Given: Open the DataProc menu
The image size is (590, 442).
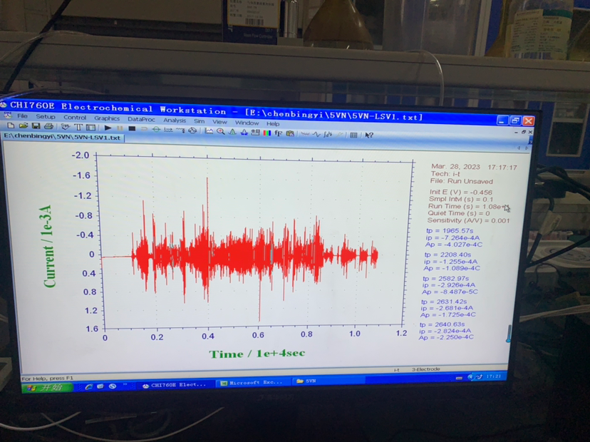Looking at the screenshot, I should 141,119.
